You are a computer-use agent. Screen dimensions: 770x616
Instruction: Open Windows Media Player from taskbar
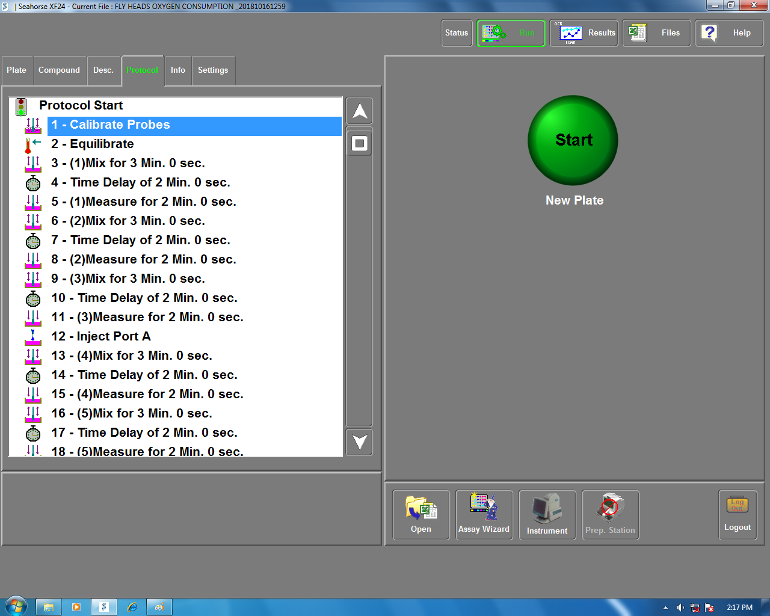(x=76, y=607)
